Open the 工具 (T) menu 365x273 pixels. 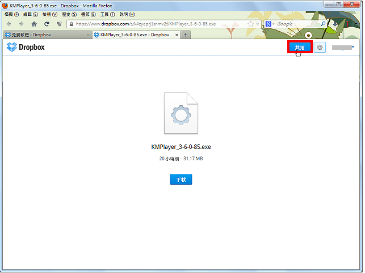pyautogui.click(x=107, y=14)
